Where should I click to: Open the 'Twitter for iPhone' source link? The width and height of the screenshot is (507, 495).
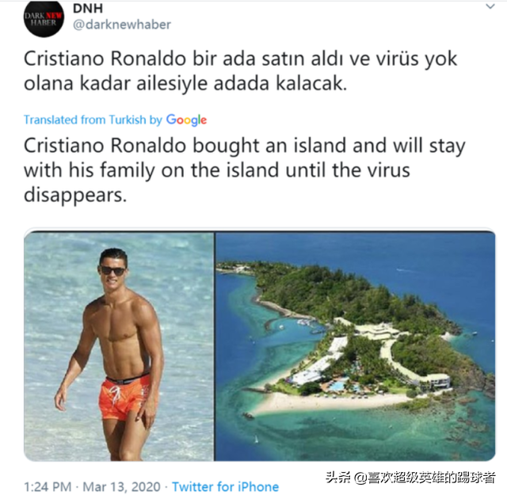(x=225, y=486)
